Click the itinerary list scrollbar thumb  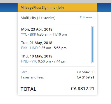pos(93,44)
